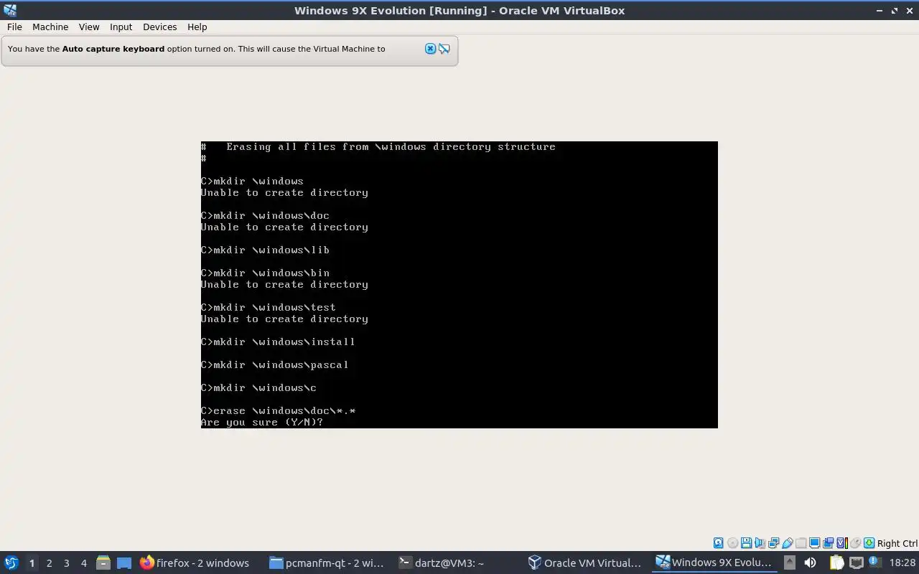This screenshot has width=919, height=574.
Task: Click the floppy disk status icon
Action: point(746,543)
